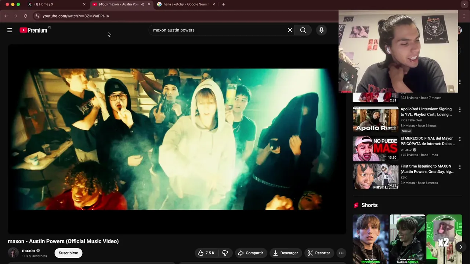Open emzsto channel link
Viewport: 470px width, 264px height.
[x=406, y=150]
